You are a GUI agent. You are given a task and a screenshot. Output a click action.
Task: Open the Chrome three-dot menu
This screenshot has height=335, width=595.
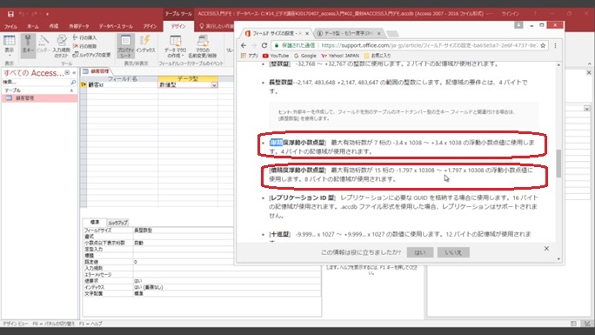point(555,45)
